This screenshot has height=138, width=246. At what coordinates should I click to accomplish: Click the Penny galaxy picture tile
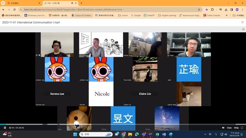[167, 118]
